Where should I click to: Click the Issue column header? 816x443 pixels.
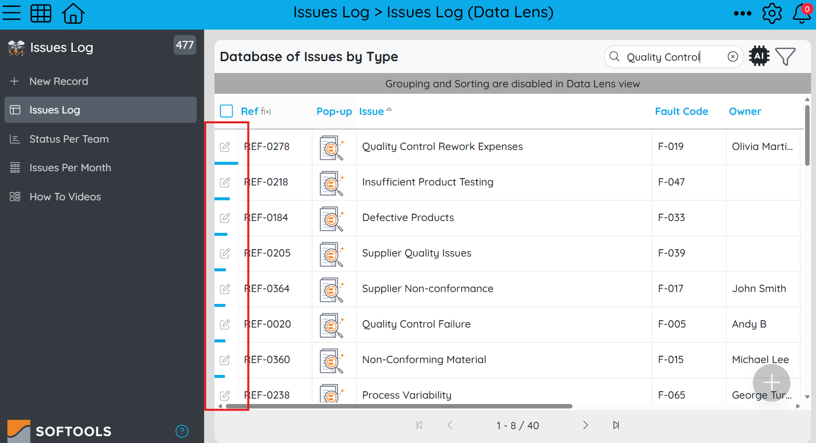[x=371, y=111]
